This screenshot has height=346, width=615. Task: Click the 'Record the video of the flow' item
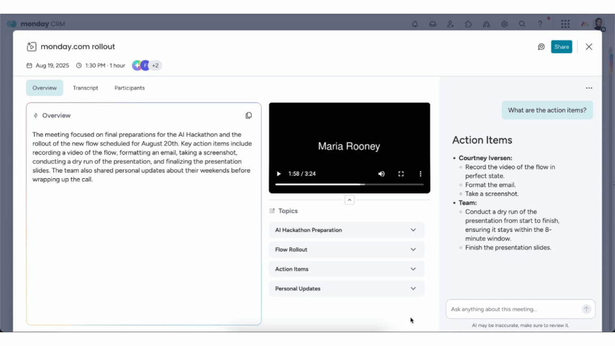(510, 171)
